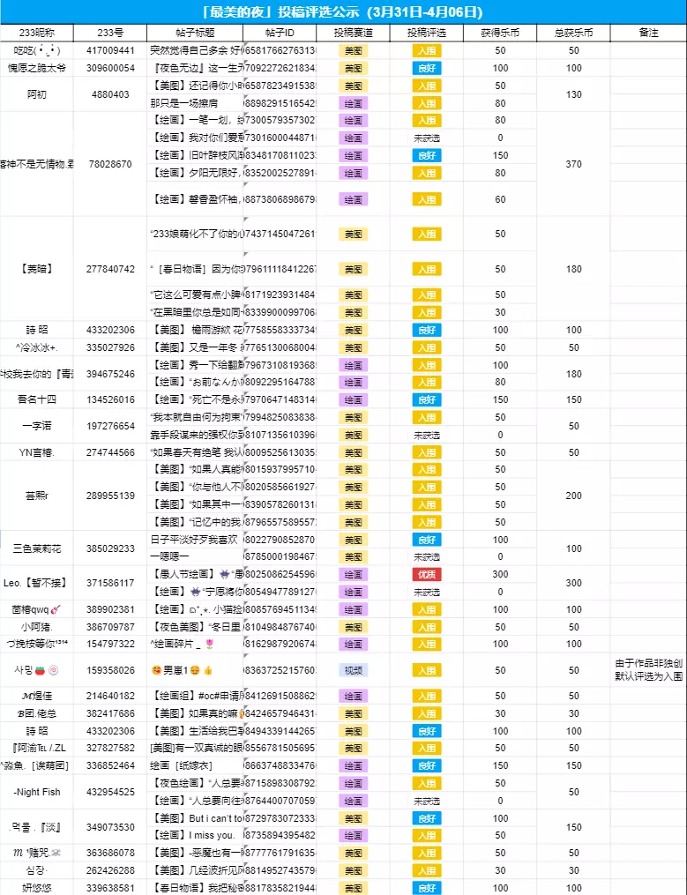This screenshot has height=895, width=687.
Task: Click the nickname cell 小阿猪.
Action: [x=36, y=627]
